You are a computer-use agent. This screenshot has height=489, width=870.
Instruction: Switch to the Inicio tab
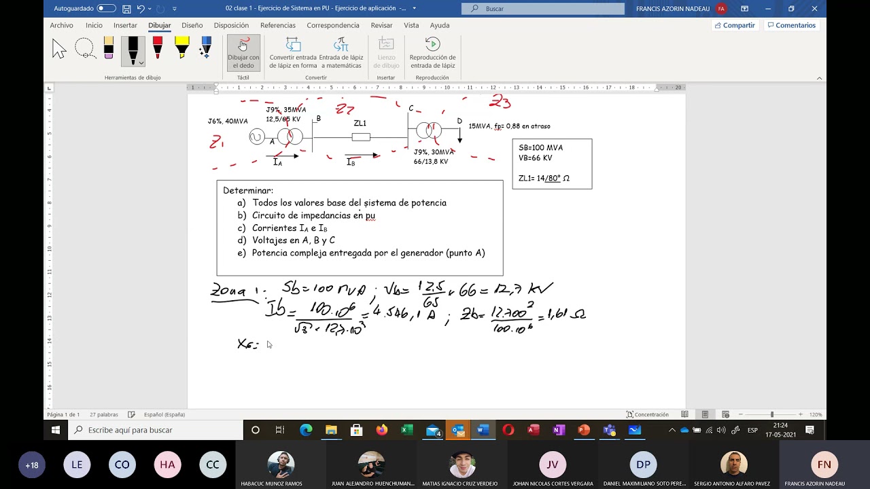pos(94,25)
